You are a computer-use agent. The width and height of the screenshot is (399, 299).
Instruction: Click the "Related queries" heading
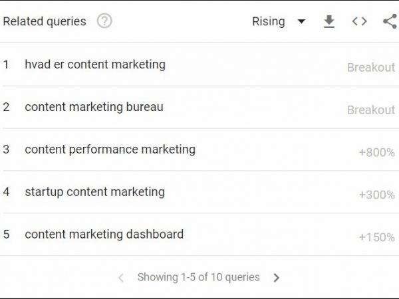click(45, 21)
